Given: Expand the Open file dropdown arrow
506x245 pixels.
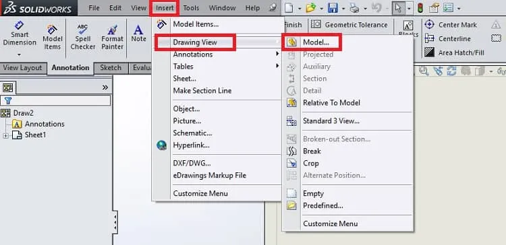Looking at the screenshot, I should click(321, 8).
